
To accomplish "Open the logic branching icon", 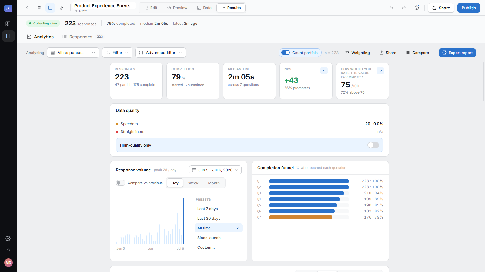I will tap(62, 8).
